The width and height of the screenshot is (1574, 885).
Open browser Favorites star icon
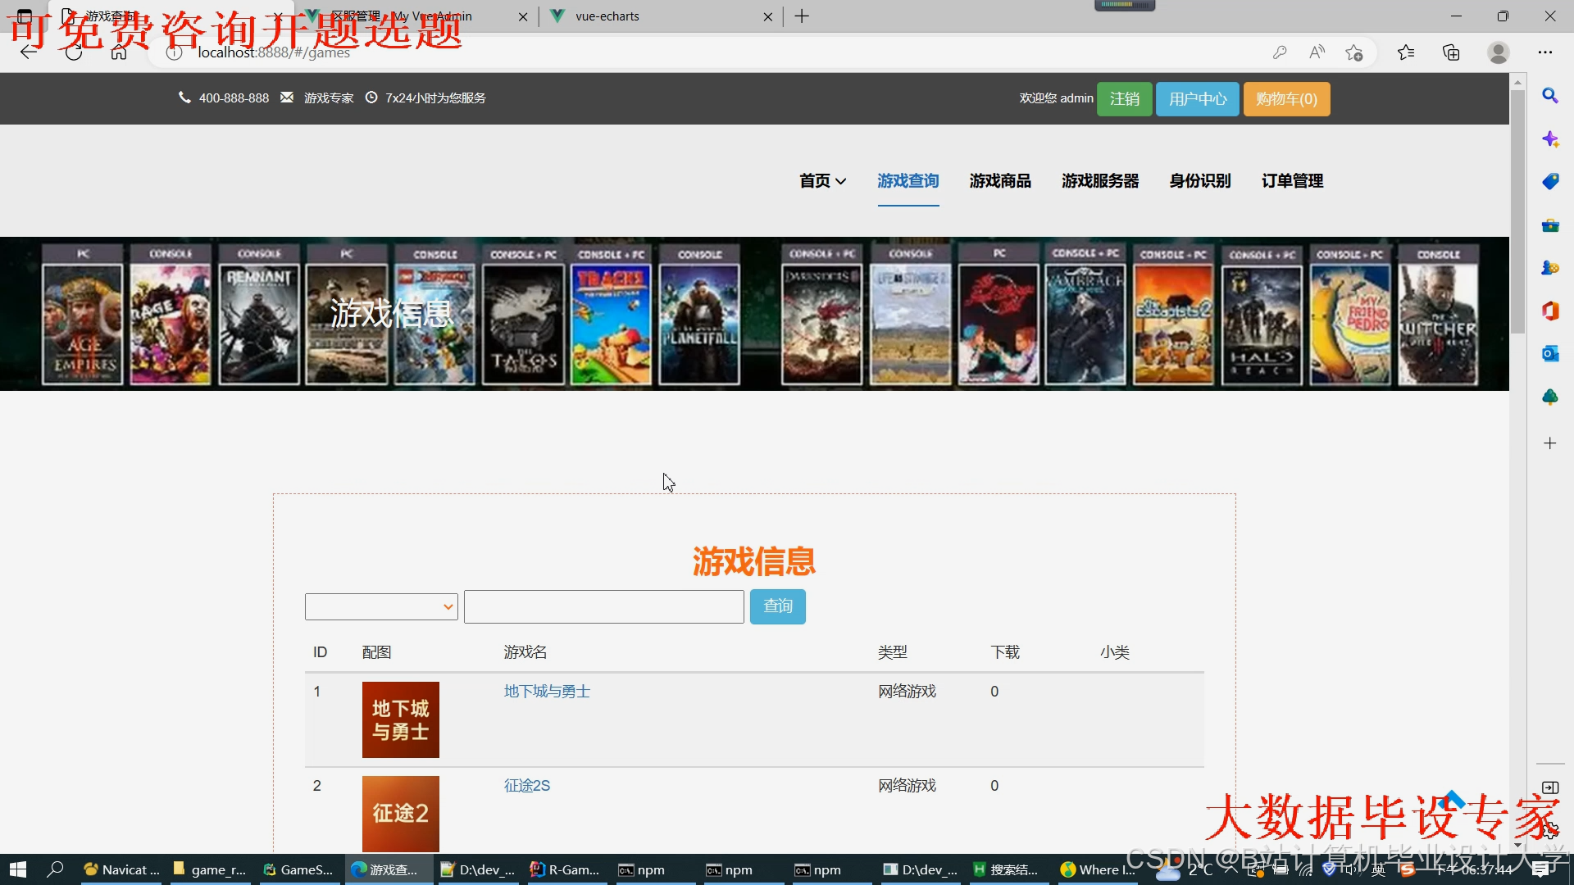coord(1406,52)
